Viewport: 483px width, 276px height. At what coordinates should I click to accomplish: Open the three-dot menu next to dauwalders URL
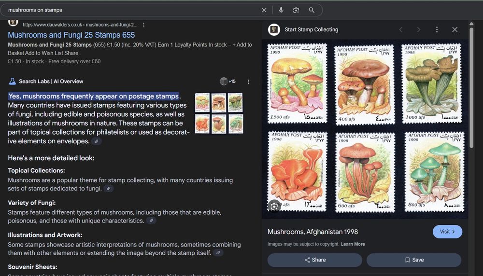pos(143,25)
